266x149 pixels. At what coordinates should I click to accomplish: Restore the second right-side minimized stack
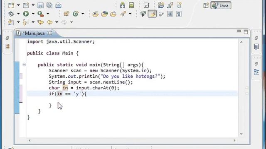click(x=256, y=64)
